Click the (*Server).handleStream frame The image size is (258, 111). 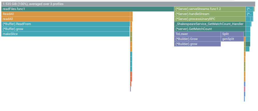[x=210, y=14]
